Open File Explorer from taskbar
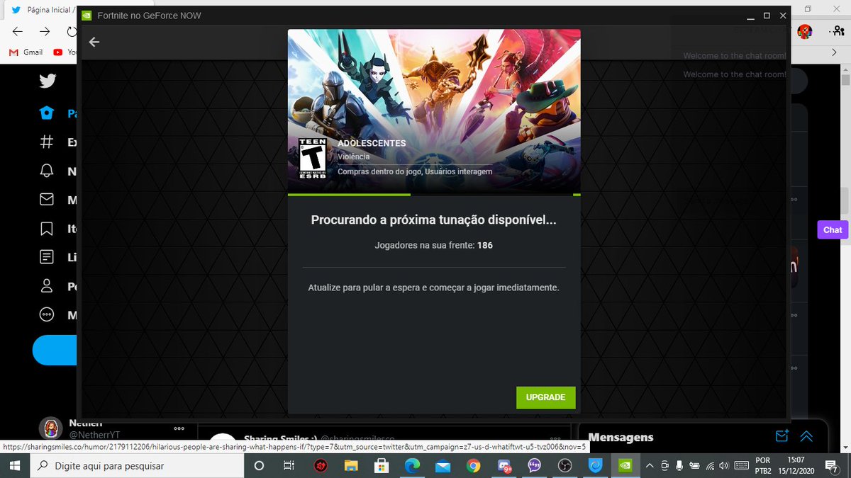The height and width of the screenshot is (478, 851). [x=351, y=466]
